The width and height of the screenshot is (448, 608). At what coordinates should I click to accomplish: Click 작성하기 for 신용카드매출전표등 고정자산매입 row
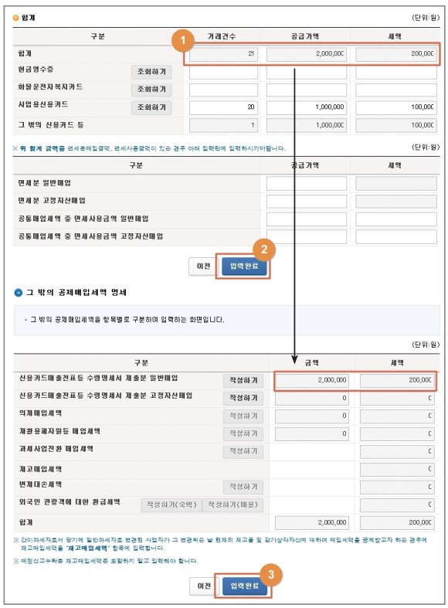point(243,398)
